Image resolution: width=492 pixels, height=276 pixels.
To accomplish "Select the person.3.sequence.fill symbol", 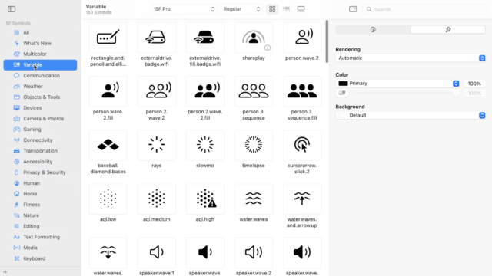I will click(x=302, y=91).
